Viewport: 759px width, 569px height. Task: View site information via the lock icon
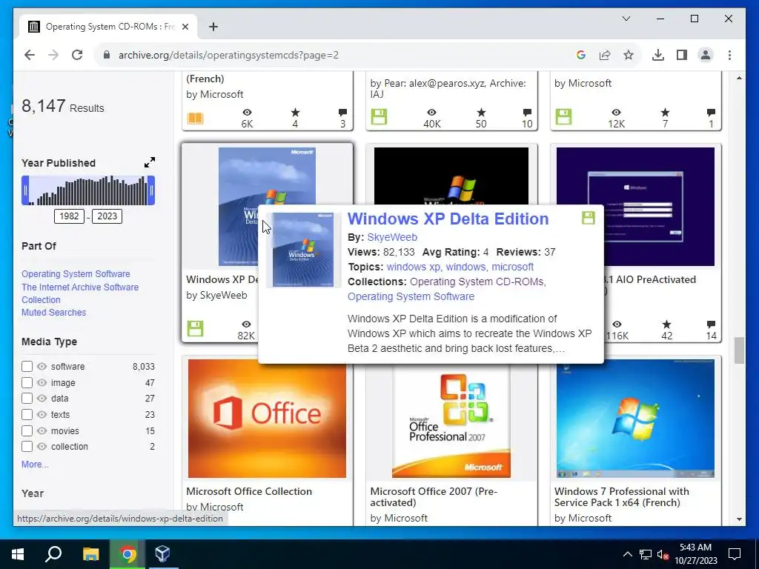[x=107, y=55]
